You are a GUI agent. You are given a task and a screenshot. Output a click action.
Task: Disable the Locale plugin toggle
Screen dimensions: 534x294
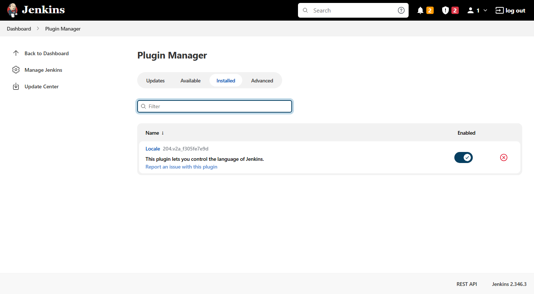[464, 157]
